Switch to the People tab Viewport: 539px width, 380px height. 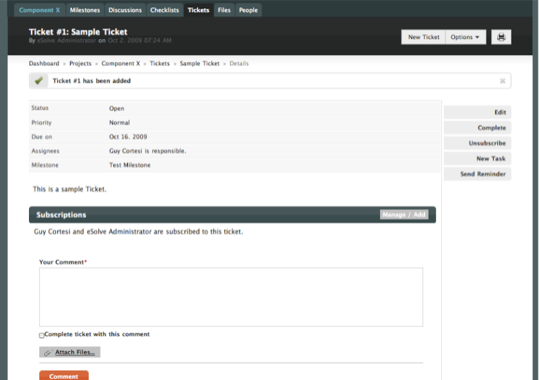(x=248, y=10)
